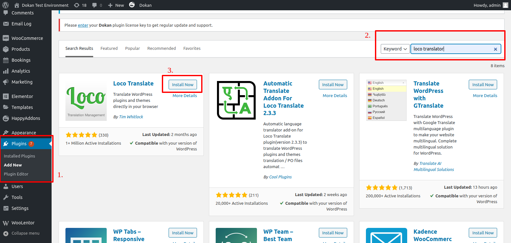Clear the search field with the X icon

[496, 49]
